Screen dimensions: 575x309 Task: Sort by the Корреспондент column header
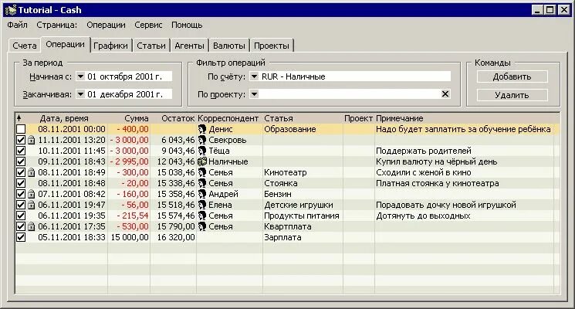click(228, 118)
